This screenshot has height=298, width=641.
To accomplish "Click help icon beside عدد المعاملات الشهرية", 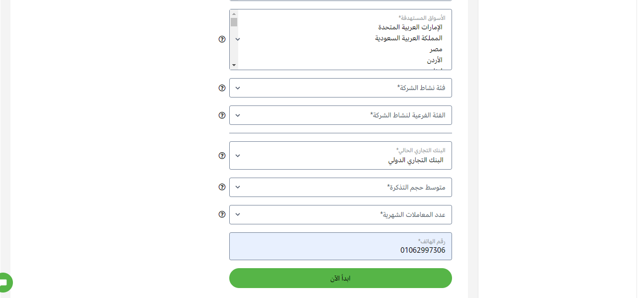I will point(222,214).
